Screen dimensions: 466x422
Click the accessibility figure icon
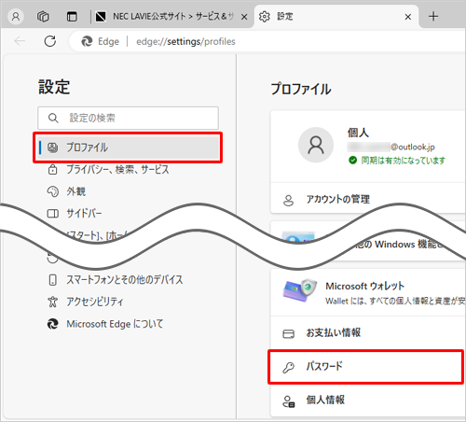[53, 302]
